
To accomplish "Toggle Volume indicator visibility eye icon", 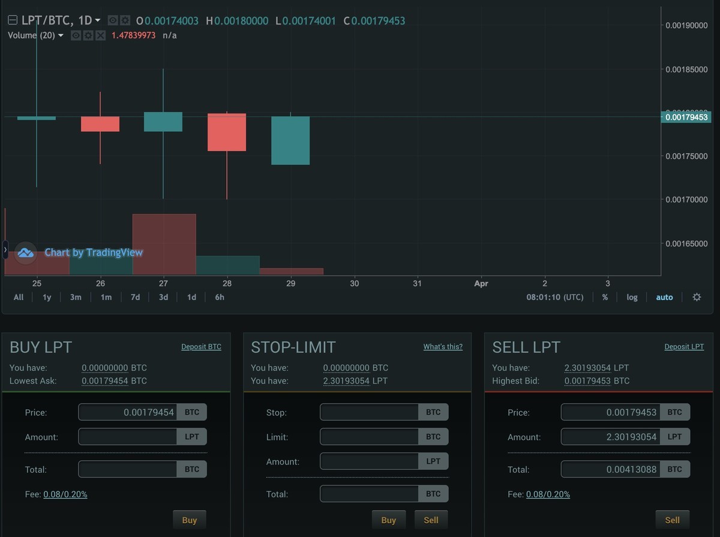I will point(76,35).
